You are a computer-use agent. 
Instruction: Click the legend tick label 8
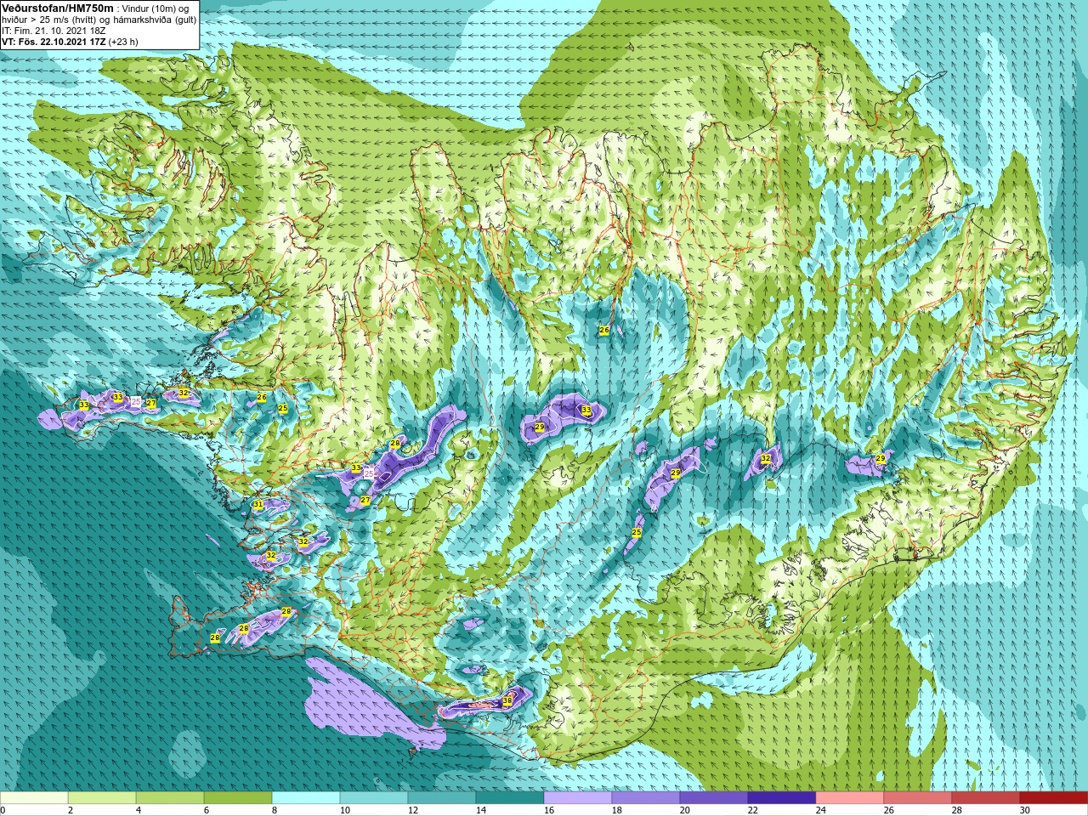(274, 810)
